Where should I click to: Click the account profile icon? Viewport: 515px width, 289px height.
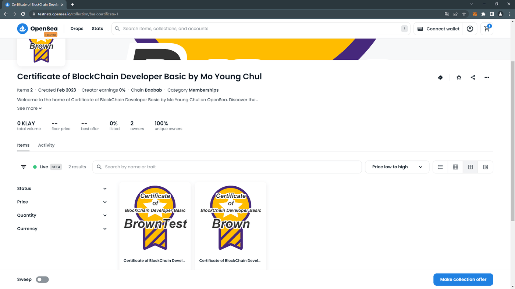[x=470, y=29]
